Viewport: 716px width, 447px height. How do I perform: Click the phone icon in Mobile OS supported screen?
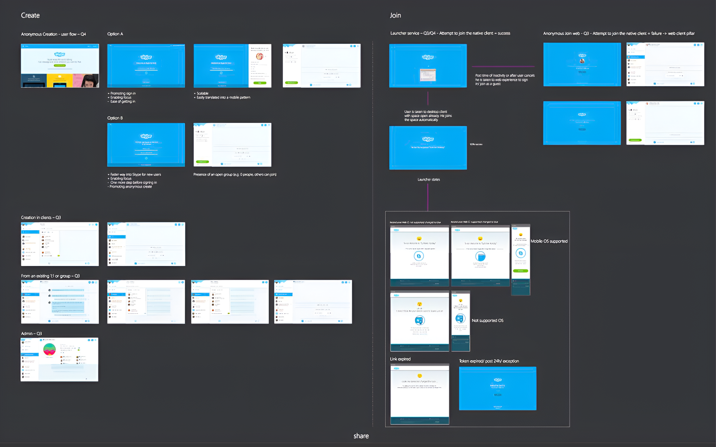click(x=520, y=253)
